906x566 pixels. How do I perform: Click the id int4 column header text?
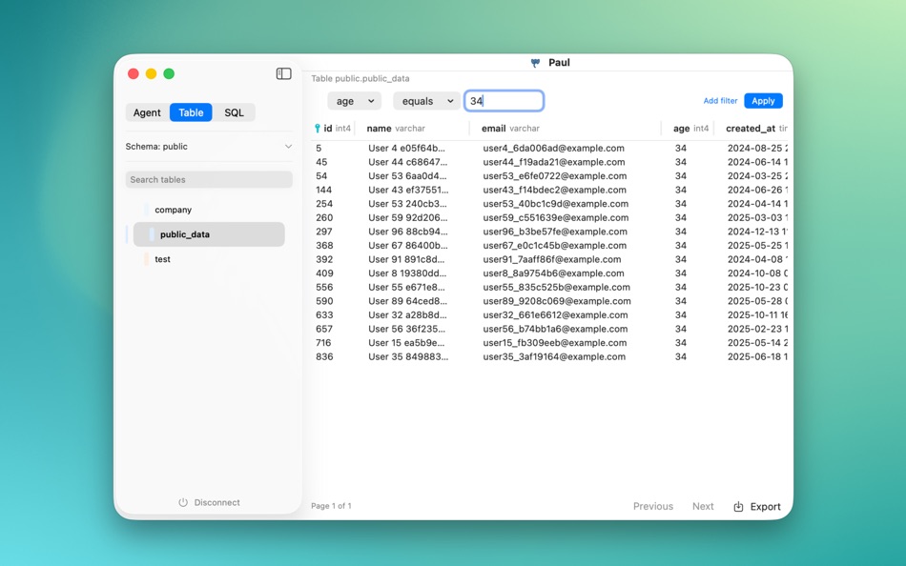tap(337, 129)
